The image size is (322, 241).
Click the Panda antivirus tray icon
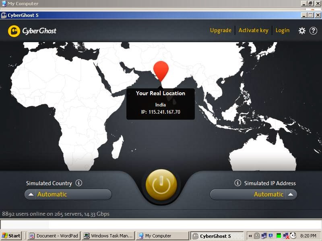pyautogui.click(x=293, y=235)
